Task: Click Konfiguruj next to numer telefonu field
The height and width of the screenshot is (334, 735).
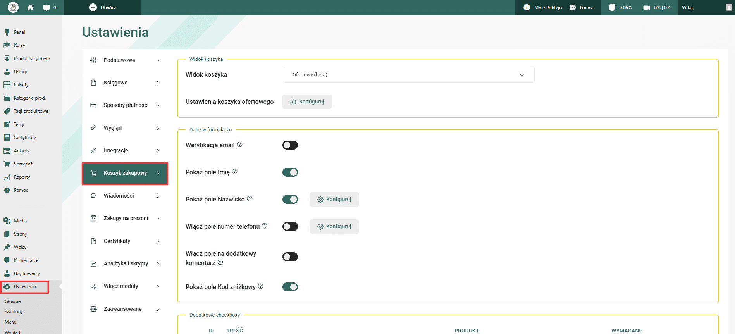Action: coord(334,226)
